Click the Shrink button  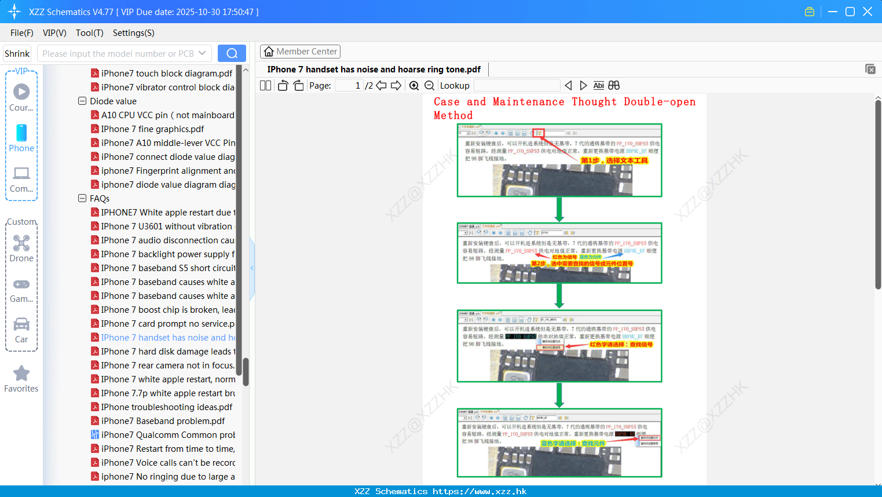17,53
